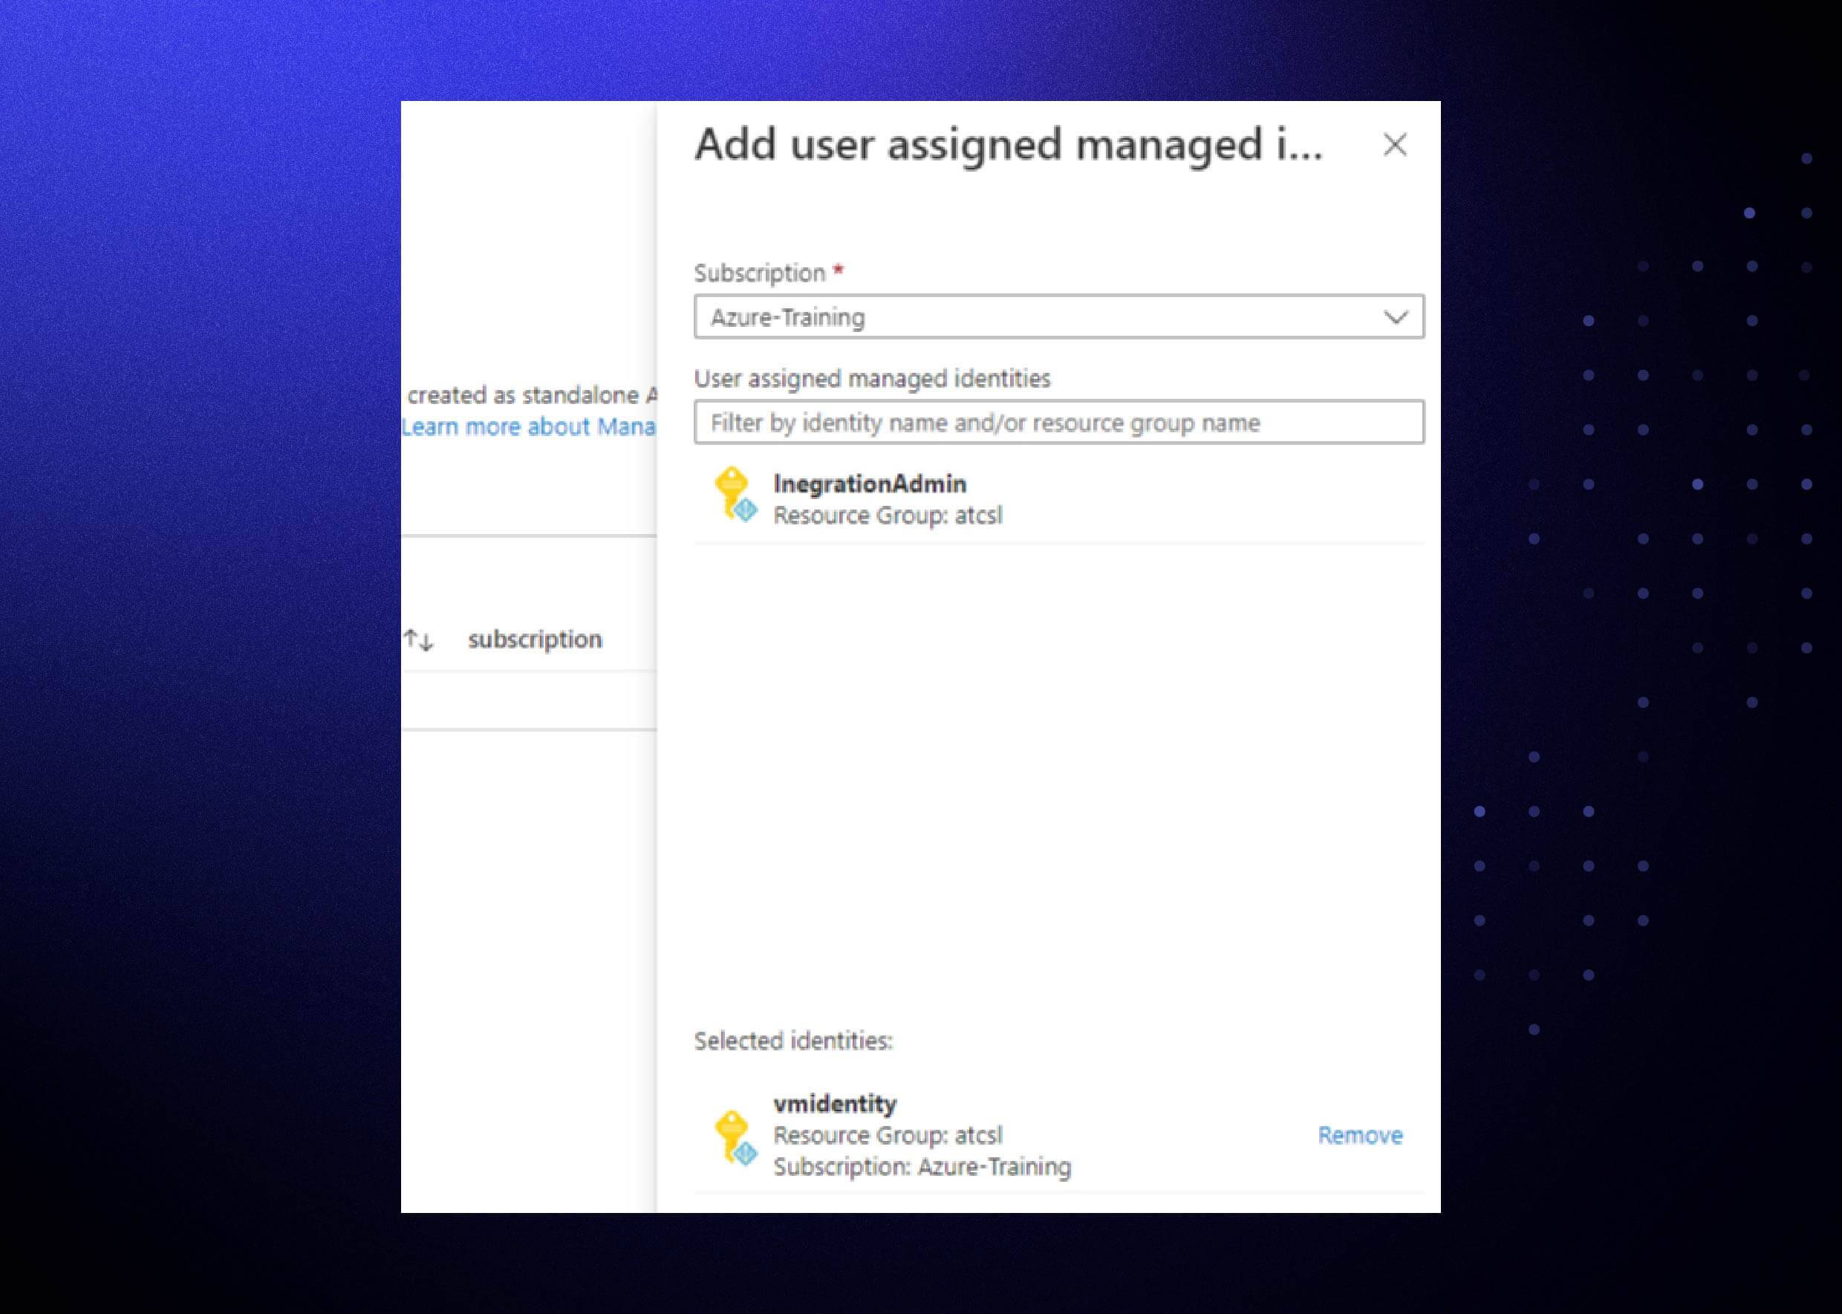Viewport: 1842px width, 1314px height.
Task: Open the Learn more about Managed identities link
Action: pos(527,426)
